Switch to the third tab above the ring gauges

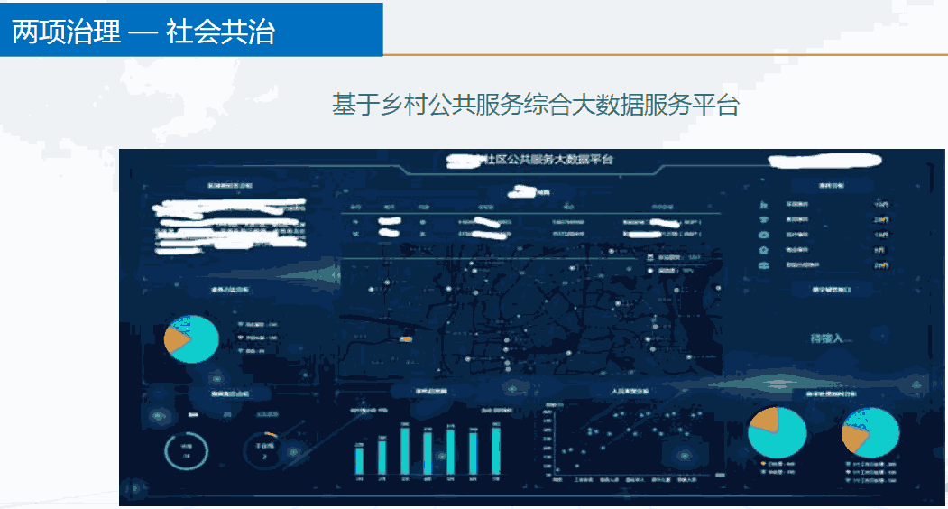266,415
